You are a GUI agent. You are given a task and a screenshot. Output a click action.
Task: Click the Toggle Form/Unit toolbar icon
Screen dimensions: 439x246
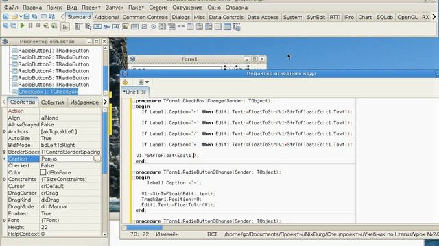[x=52, y=16]
